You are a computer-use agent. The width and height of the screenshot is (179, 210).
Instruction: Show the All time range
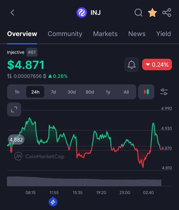pyautogui.click(x=126, y=92)
